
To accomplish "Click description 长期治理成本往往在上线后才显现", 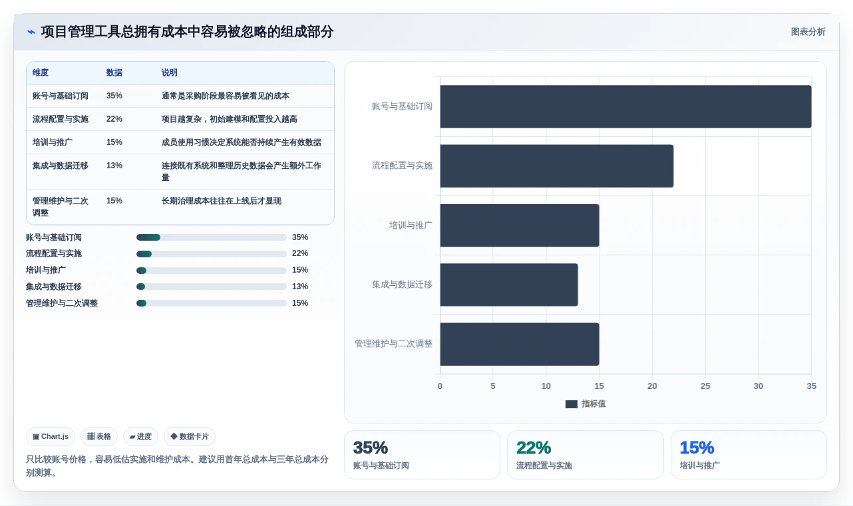I will pos(222,201).
